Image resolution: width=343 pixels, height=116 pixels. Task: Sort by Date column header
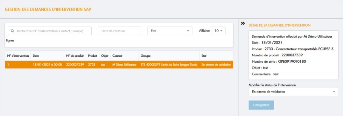[47, 56]
